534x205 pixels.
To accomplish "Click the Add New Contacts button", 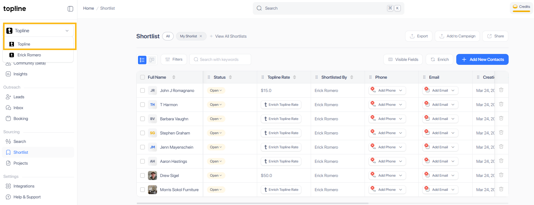I will tap(482, 59).
